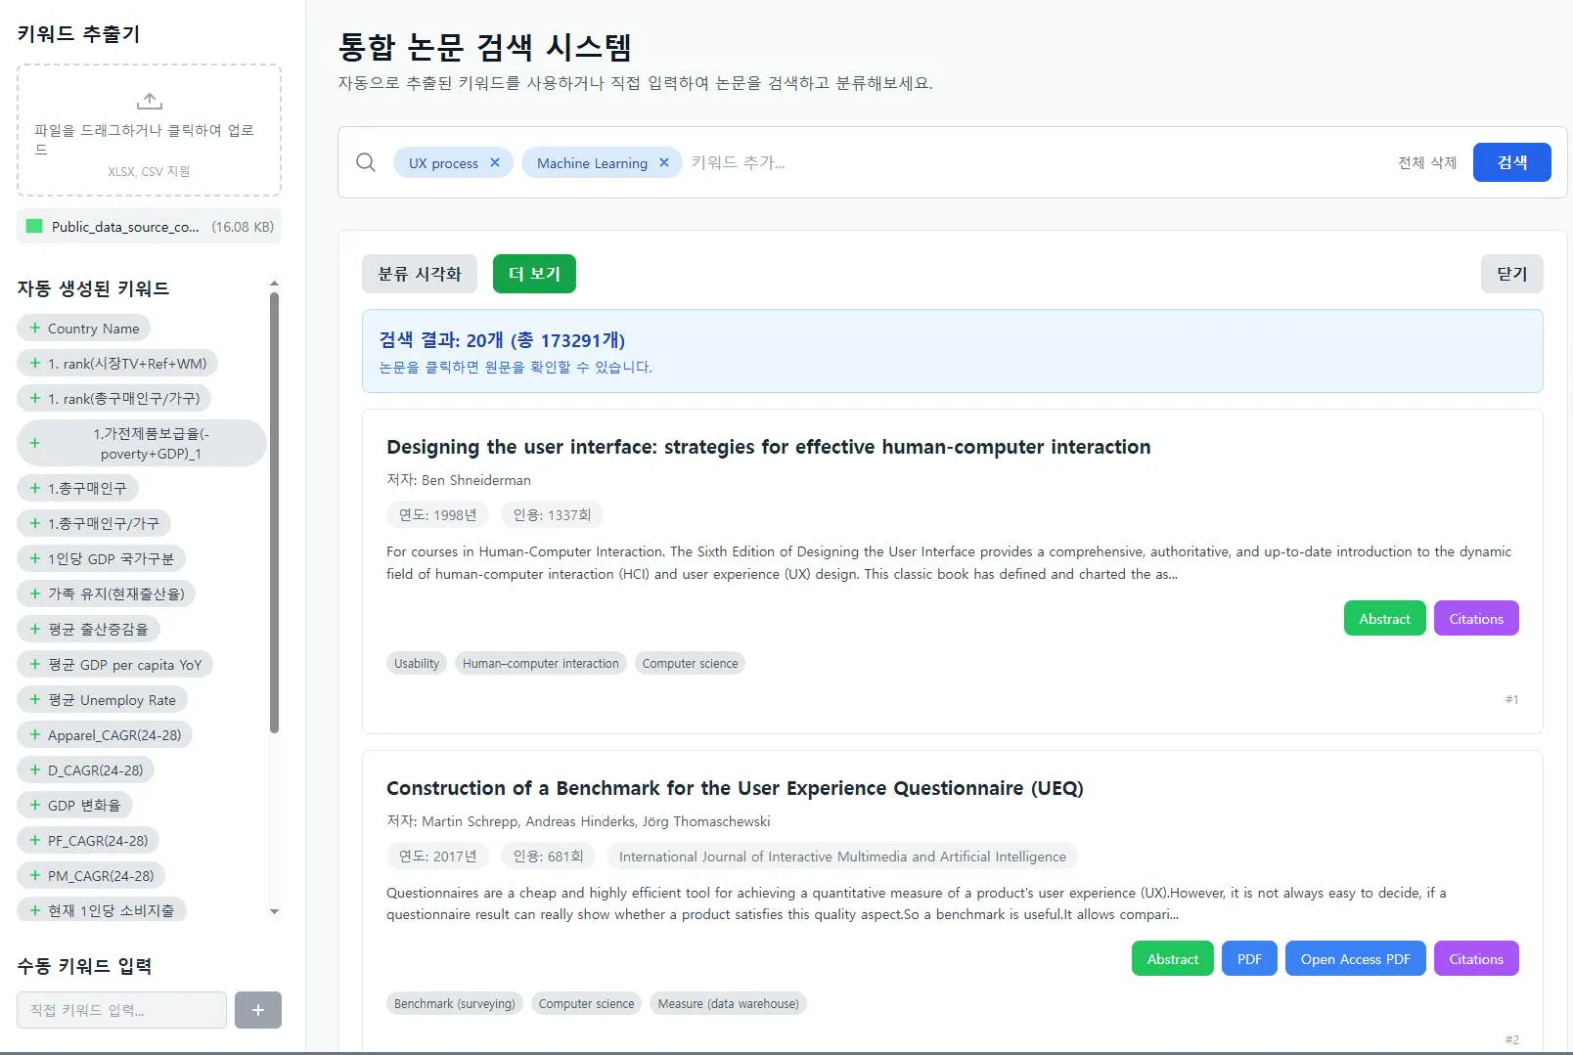The width and height of the screenshot is (1573, 1055).
Task: Click plus icon beside manual keyword input
Action: pos(257,1009)
